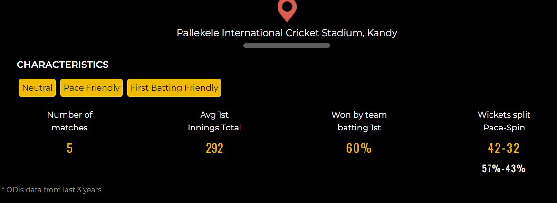Click Won by team batting 1st label

(359, 121)
